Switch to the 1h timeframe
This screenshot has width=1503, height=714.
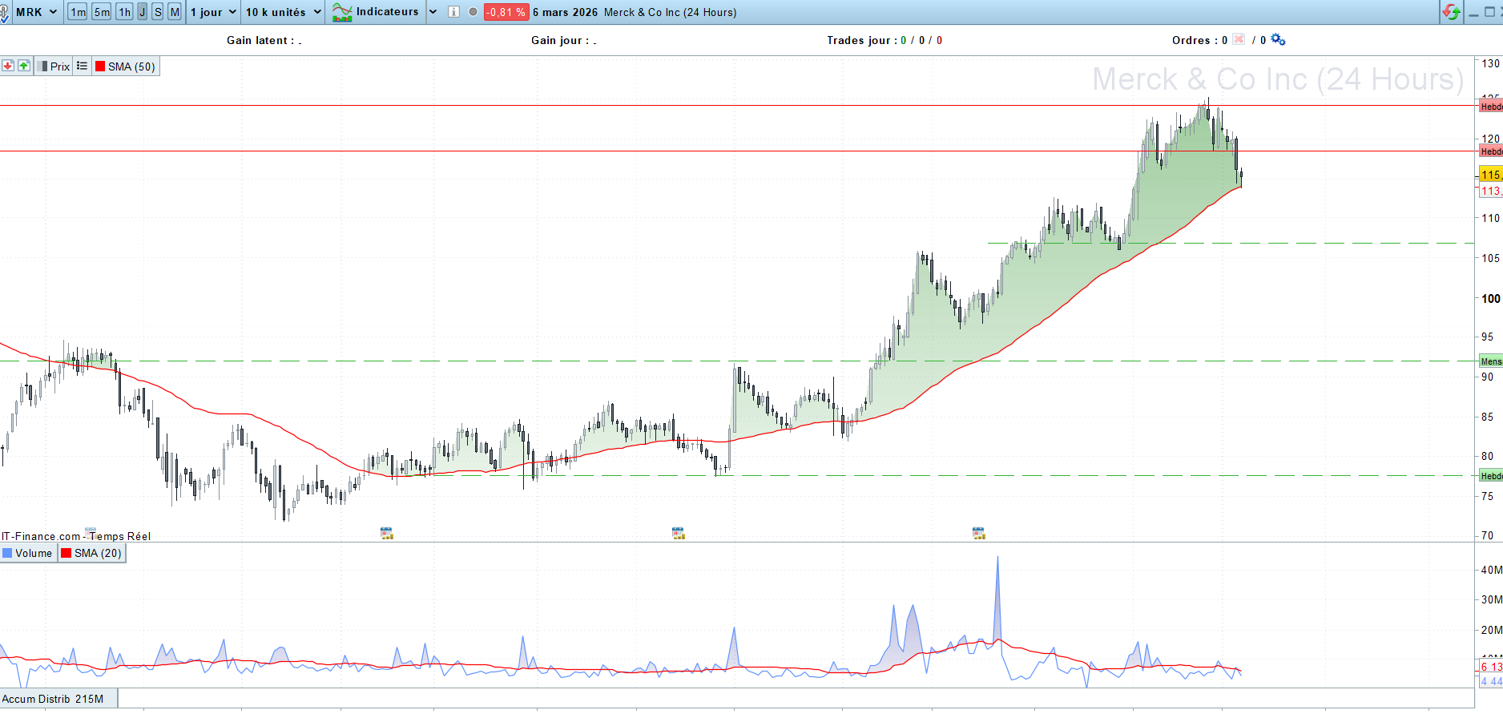[x=124, y=12]
